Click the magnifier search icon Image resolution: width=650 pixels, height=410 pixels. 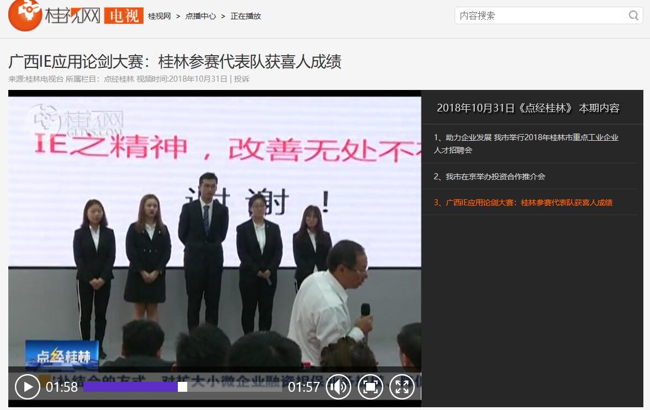point(633,15)
